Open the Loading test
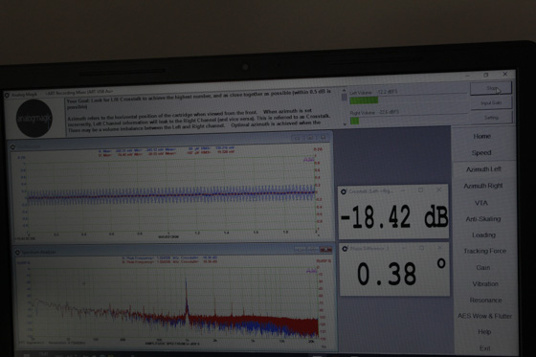The height and width of the screenshot is (357, 536). (x=483, y=234)
